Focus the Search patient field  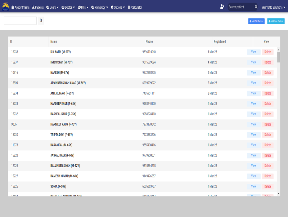tap(240, 7)
